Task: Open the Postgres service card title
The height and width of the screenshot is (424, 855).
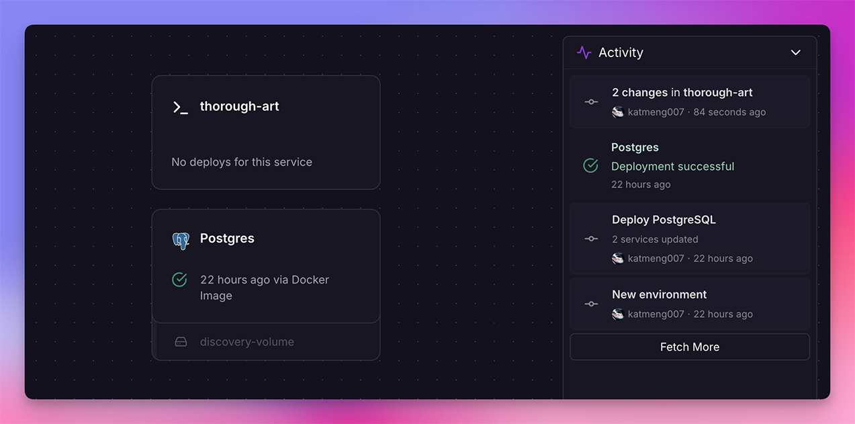Action: pyautogui.click(x=227, y=239)
